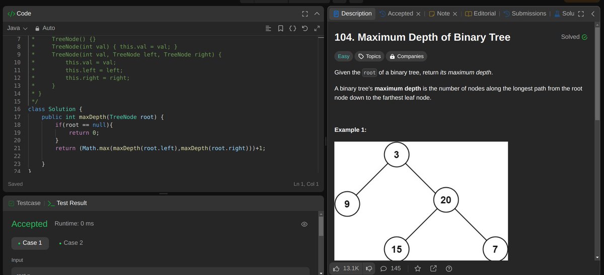Collapse the Code panel using the chevron
The height and width of the screenshot is (275, 604).
(x=317, y=14)
